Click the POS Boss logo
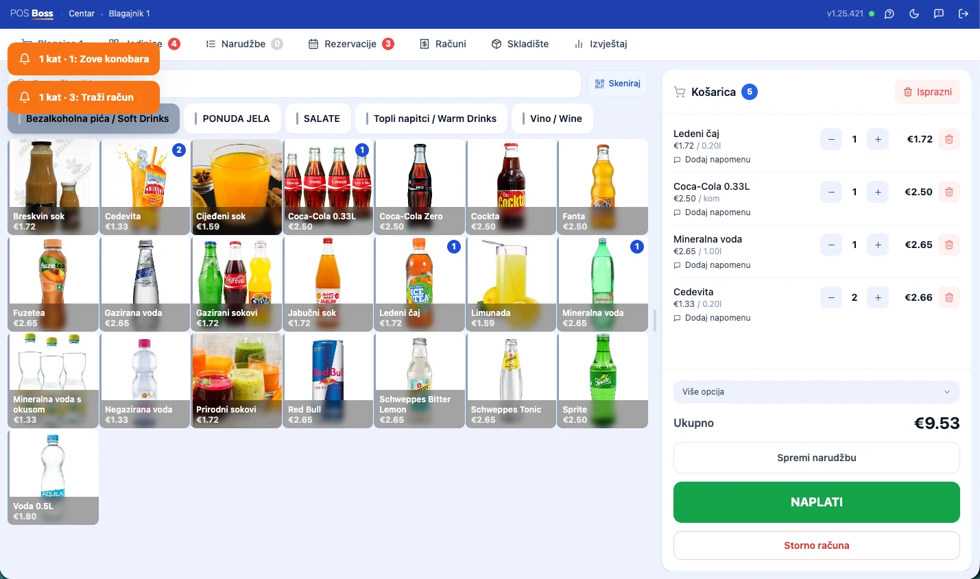Image resolution: width=980 pixels, height=579 pixels. point(32,14)
